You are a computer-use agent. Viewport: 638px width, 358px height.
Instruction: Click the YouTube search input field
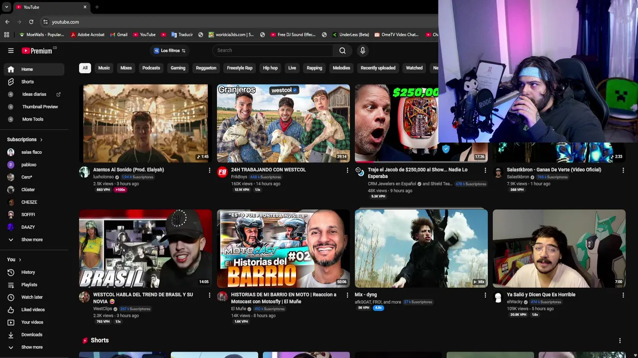273,50
